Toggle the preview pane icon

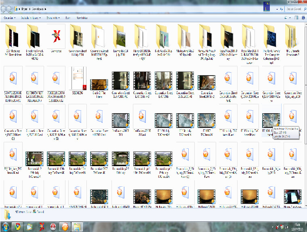pyautogui.click(x=296, y=18)
